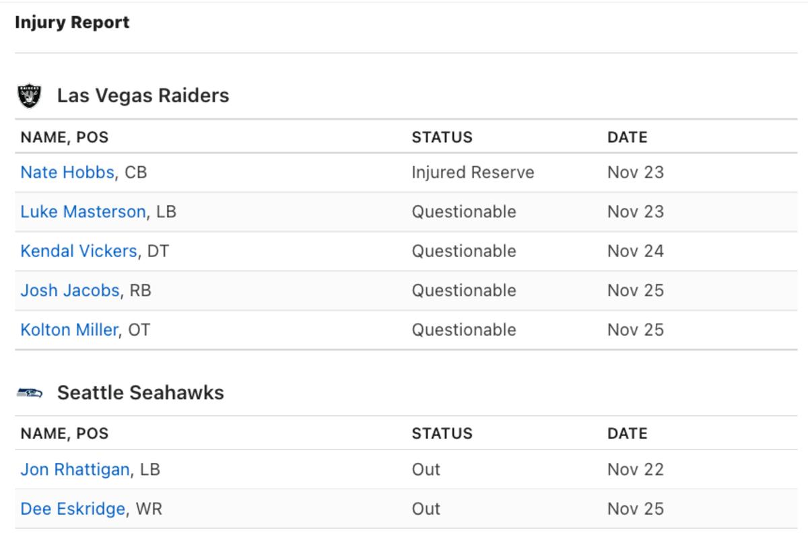Click Jon Rhattigan Out status cell
This screenshot has height=539, width=808.
tap(426, 469)
